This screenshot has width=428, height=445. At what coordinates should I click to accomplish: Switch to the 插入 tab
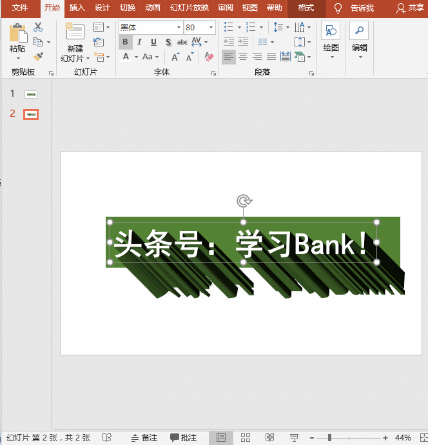click(77, 8)
